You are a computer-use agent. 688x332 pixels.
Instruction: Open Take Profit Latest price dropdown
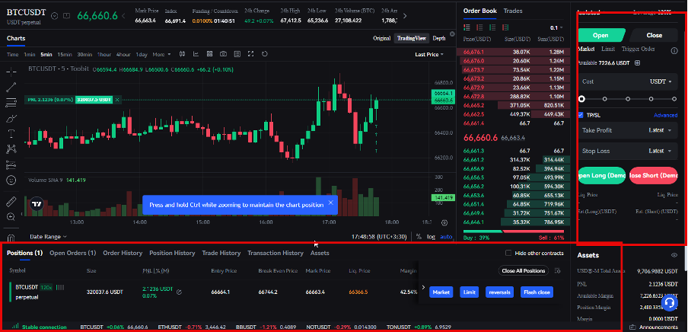pyautogui.click(x=661, y=130)
